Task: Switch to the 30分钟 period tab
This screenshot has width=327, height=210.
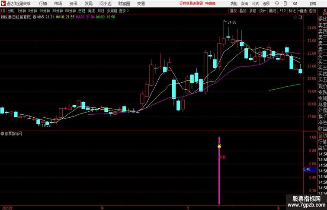Action: point(58,11)
